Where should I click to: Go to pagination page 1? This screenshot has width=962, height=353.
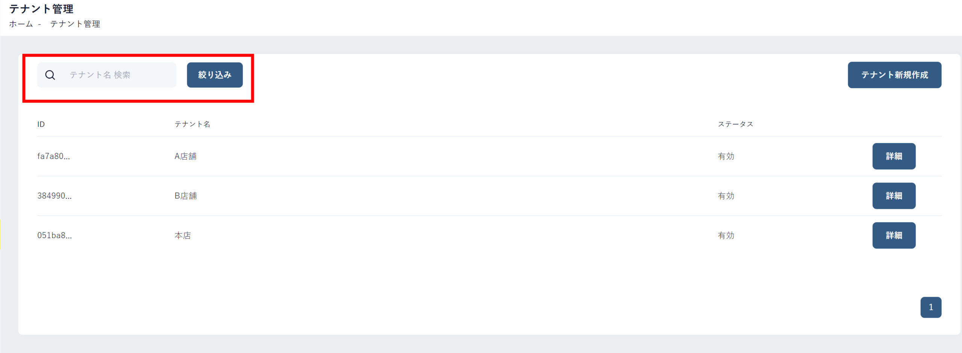click(931, 307)
